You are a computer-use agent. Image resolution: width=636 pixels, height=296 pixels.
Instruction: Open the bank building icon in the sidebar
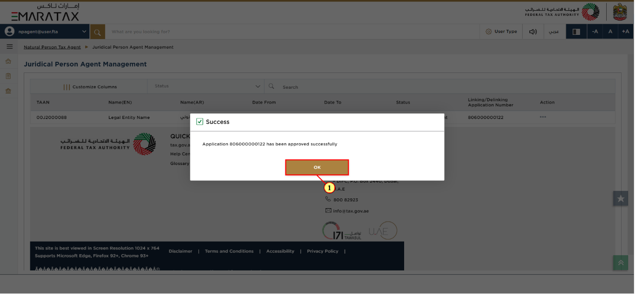(x=8, y=91)
